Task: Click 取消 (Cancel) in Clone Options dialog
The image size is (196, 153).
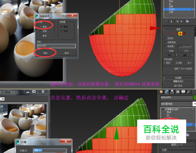Action: coord(67,53)
